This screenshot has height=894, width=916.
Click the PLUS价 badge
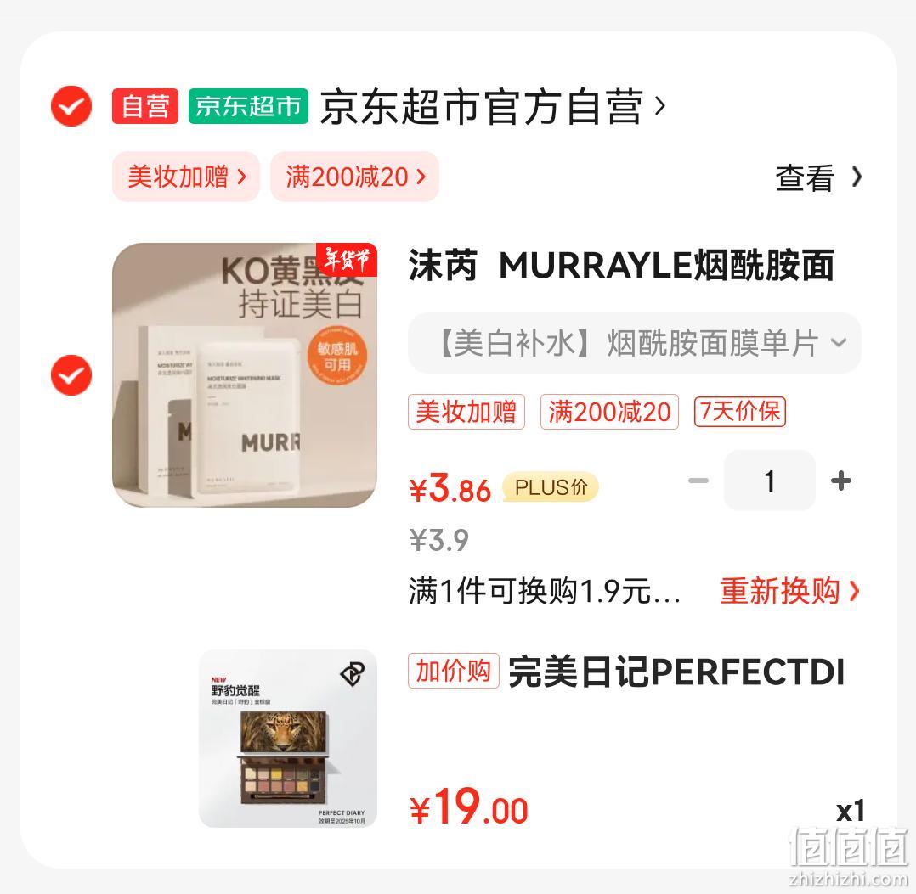tap(551, 487)
